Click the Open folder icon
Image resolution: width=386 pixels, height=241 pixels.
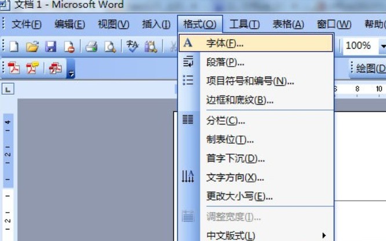pyautogui.click(x=32, y=46)
